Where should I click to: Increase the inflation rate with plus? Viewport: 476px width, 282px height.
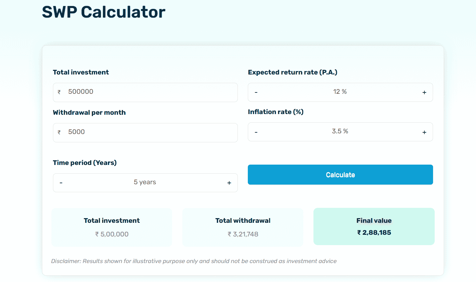coord(424,132)
